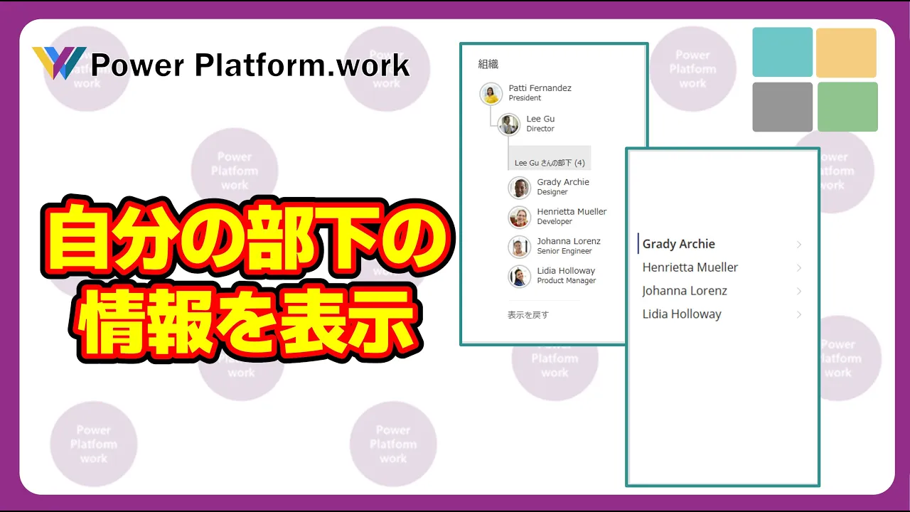
Task: Click the 組織 heading
Action: [x=488, y=64]
